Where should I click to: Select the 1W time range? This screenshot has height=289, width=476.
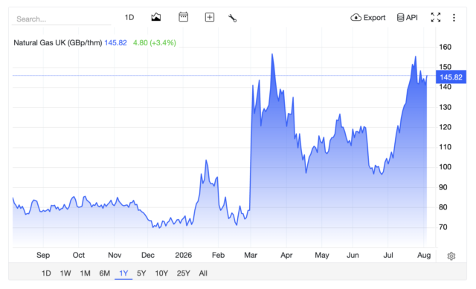point(65,273)
